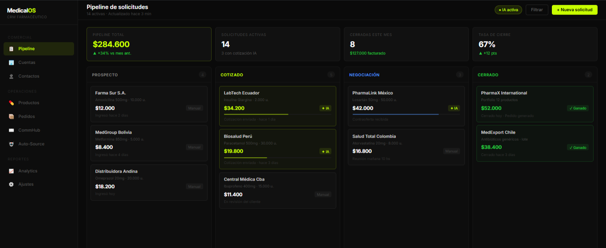Open the Pipeline Total stat card
The height and width of the screenshot is (248, 606).
point(149,44)
